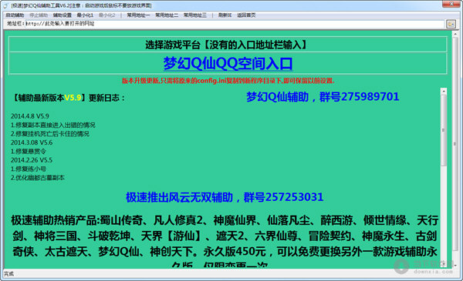The image size is (463, 281).
Task: Open the 梦幻Q仙QQ空间入口 link
Action: tap(228, 63)
